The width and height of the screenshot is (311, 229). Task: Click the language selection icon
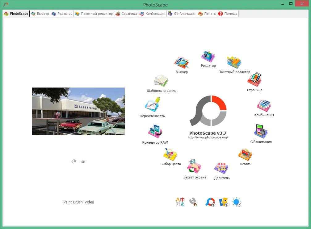(x=180, y=202)
